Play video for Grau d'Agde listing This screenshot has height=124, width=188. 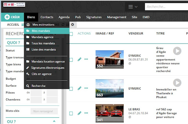click(177, 51)
